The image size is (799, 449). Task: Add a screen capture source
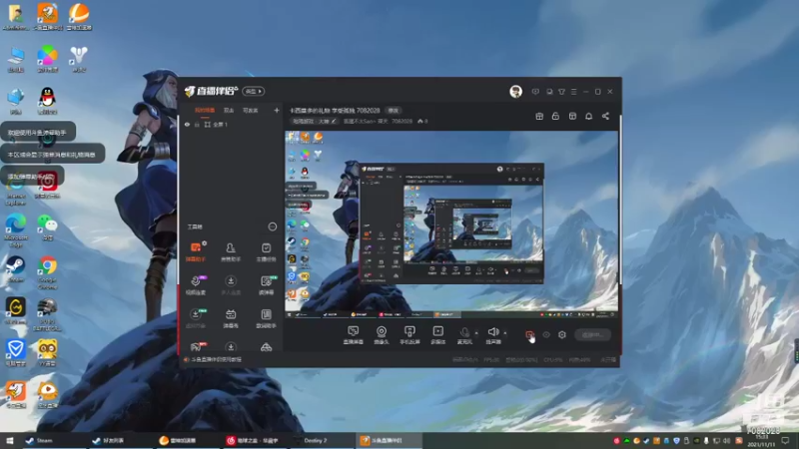tap(354, 335)
